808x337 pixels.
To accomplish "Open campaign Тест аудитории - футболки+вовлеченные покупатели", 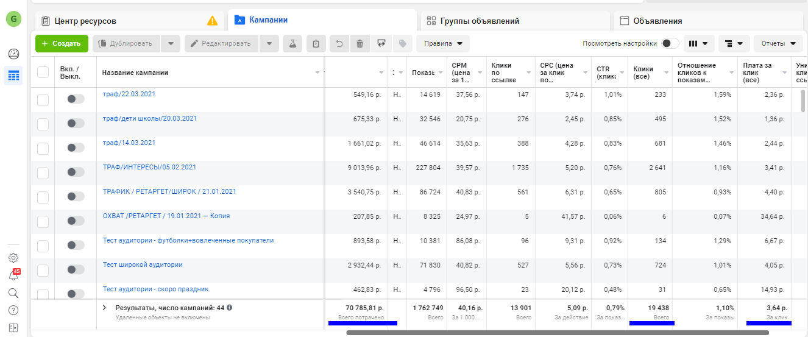I will (x=188, y=240).
